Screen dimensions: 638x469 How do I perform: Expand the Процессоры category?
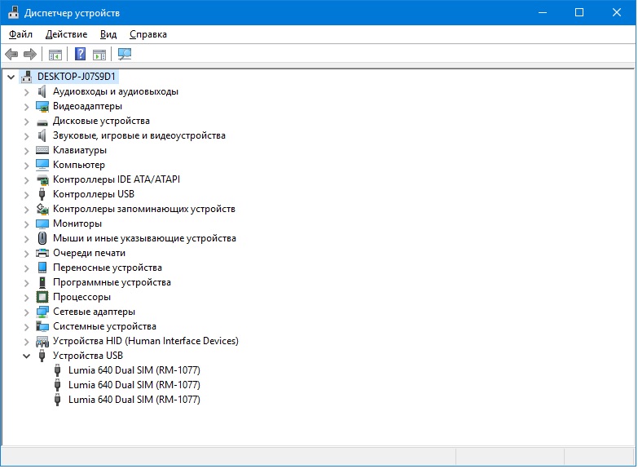(x=26, y=298)
